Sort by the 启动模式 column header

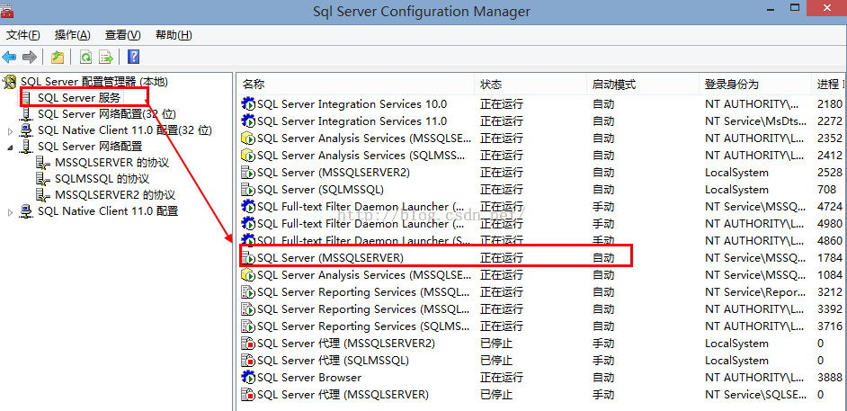(x=613, y=84)
